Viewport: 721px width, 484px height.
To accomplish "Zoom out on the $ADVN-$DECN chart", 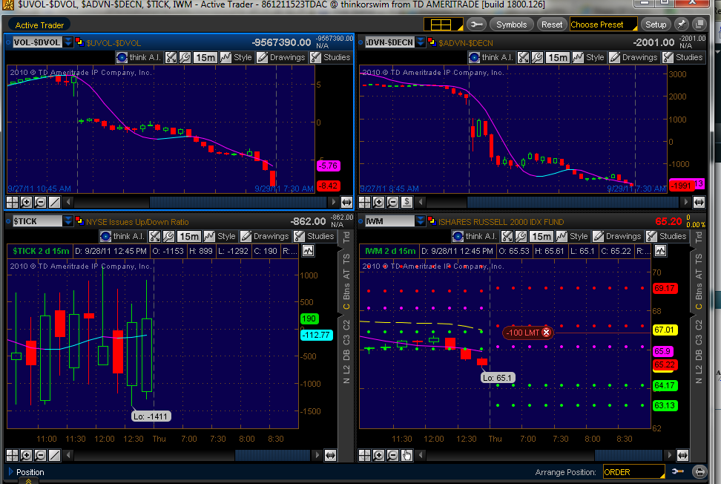I will point(392,202).
